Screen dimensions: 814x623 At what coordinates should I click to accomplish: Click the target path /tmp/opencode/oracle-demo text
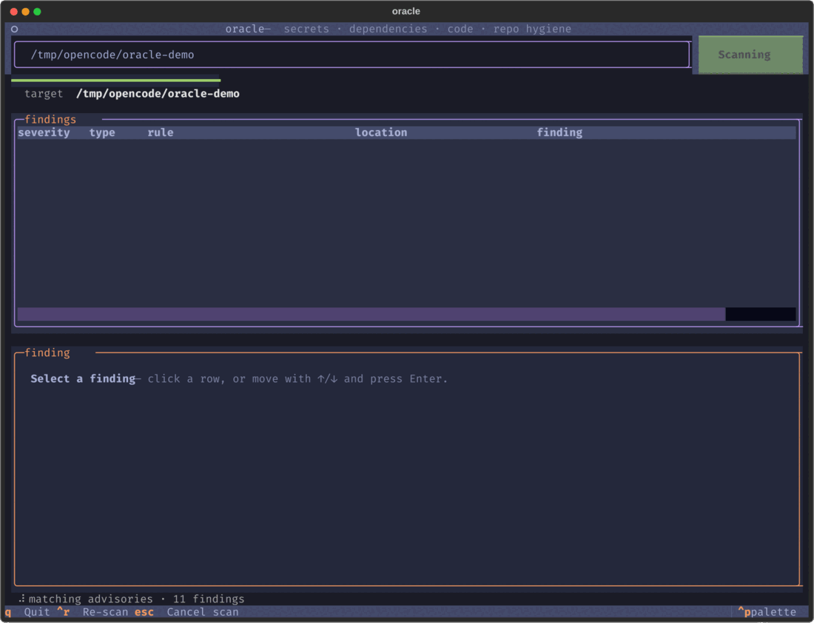click(x=158, y=94)
